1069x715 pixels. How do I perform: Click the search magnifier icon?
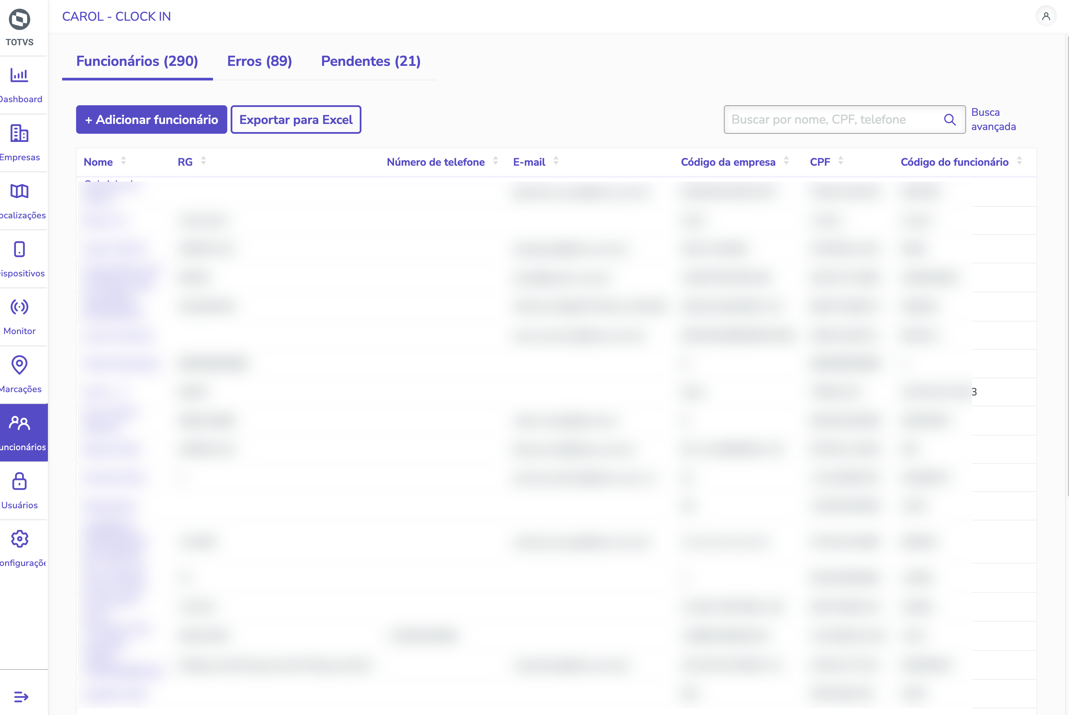pyautogui.click(x=949, y=120)
